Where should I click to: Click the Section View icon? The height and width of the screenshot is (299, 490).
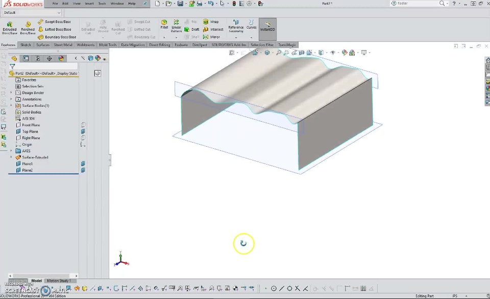302,53
